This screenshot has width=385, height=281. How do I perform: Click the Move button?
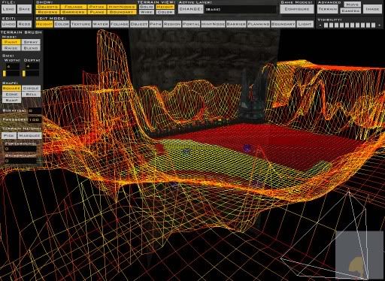[x=352, y=5]
